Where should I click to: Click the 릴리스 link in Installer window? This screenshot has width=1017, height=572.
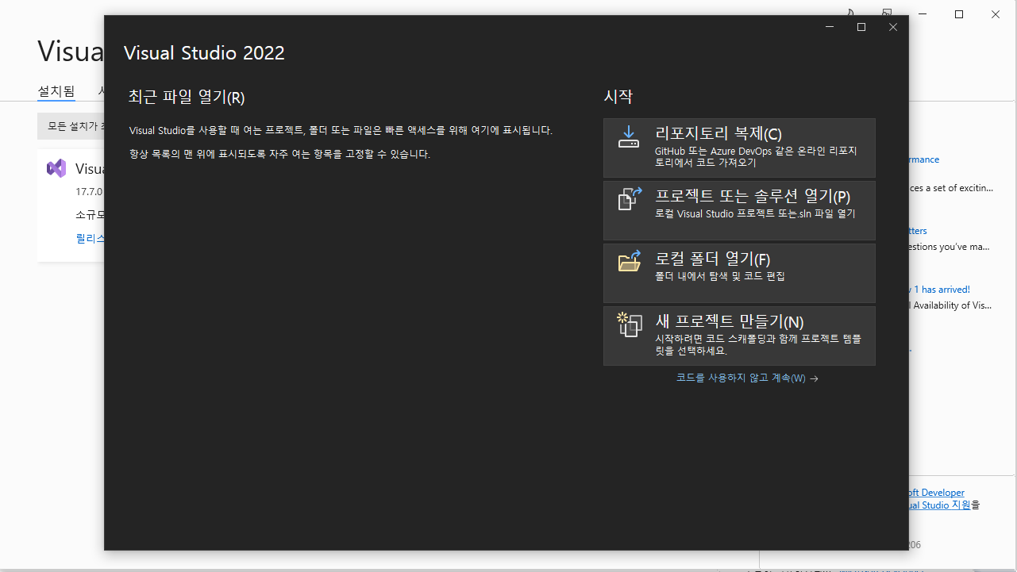(90, 238)
